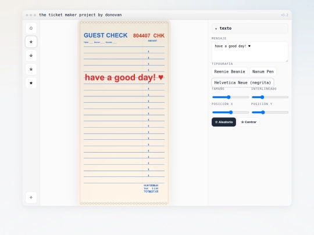Viewport: 314px width, 235px height.
Task: Click the 804407 CHK number
Action: pyautogui.click(x=149, y=35)
